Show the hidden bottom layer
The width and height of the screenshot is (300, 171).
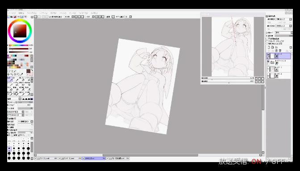click(x=268, y=74)
